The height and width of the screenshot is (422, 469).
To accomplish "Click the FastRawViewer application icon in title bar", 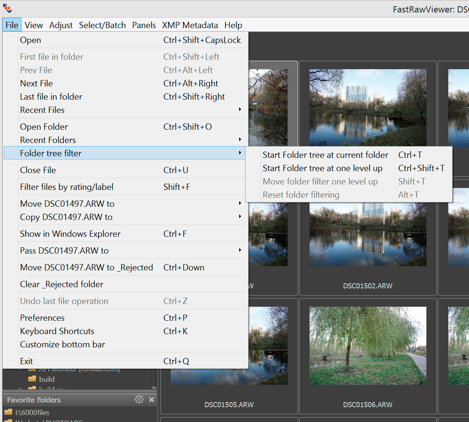I will tap(7, 8).
